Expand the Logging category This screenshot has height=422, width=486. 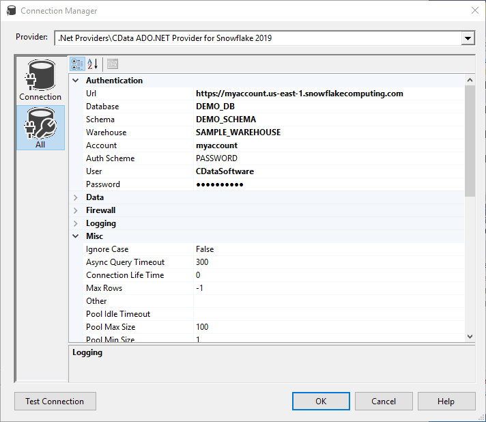[75, 223]
